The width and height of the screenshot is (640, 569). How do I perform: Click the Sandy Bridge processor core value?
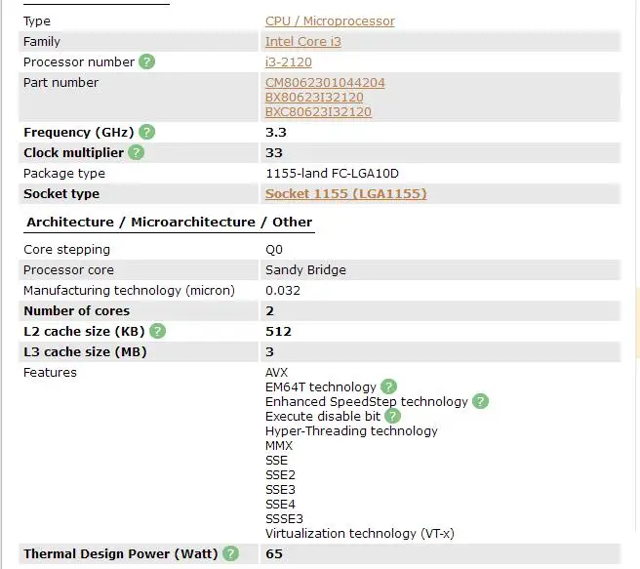305,269
